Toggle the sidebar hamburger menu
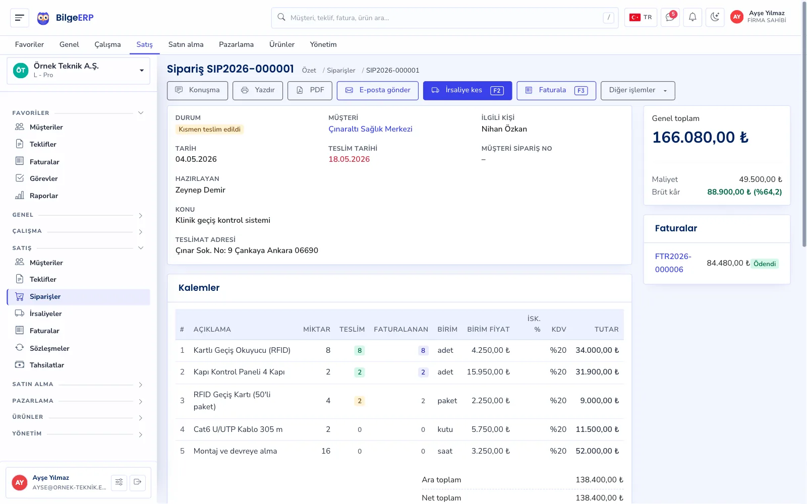 click(x=20, y=18)
